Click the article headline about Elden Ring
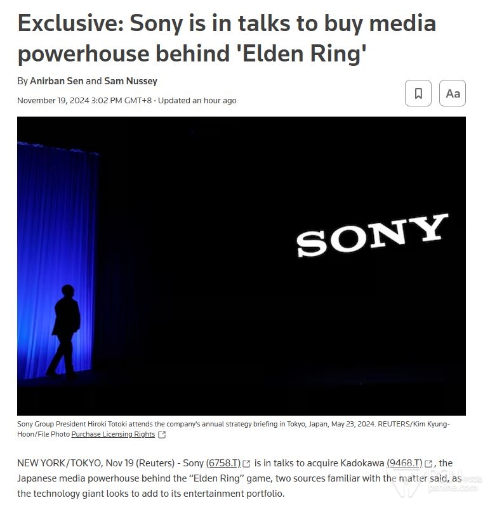The width and height of the screenshot is (490, 505). tap(227, 38)
